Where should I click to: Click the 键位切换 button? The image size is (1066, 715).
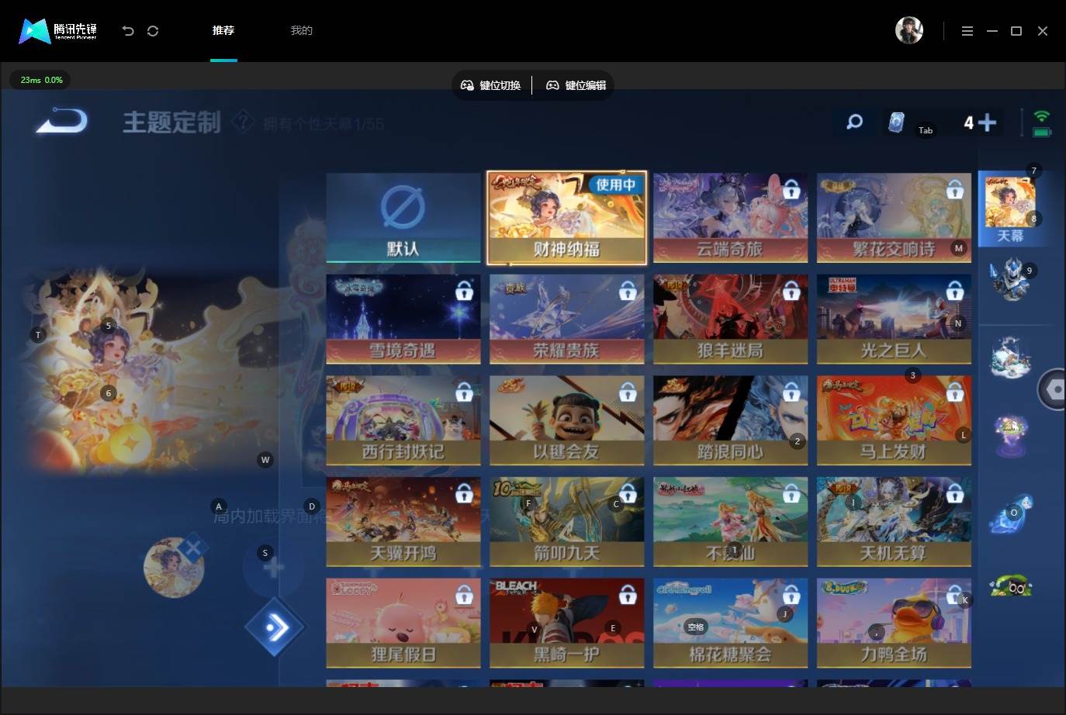[x=491, y=85]
